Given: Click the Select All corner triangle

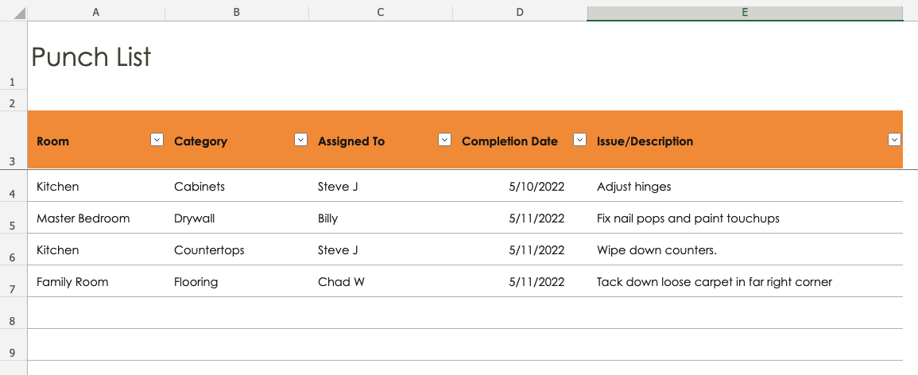Looking at the screenshot, I should 19,13.
